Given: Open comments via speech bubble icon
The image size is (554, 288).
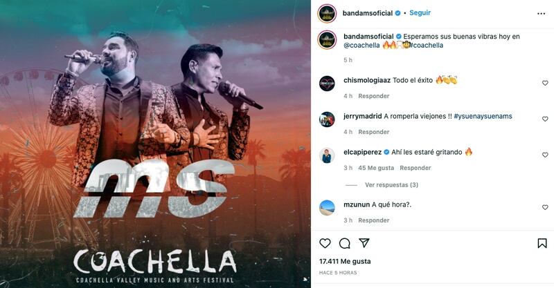Looking at the screenshot, I should pos(344,243).
